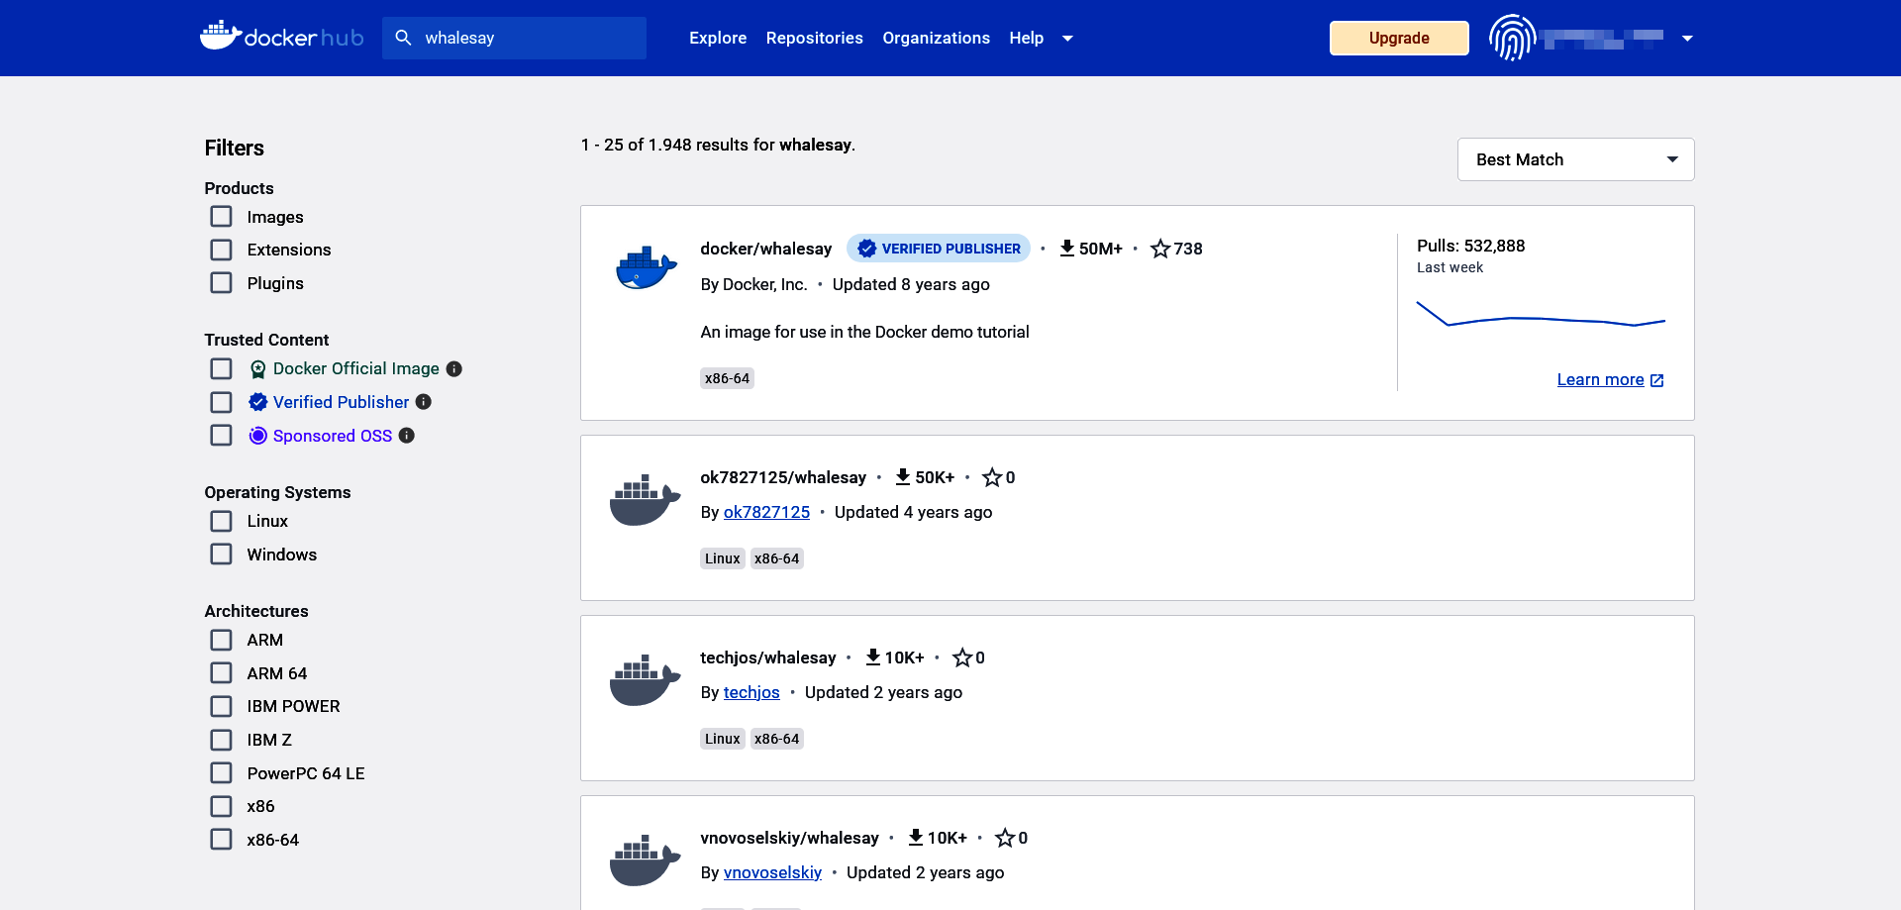Screen dimensions: 1901x910
Task: Click the Learn more link
Action: click(x=1600, y=379)
